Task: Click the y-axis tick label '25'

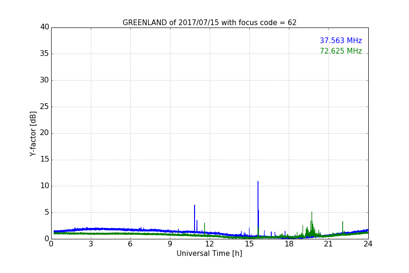Action: pyautogui.click(x=44, y=106)
